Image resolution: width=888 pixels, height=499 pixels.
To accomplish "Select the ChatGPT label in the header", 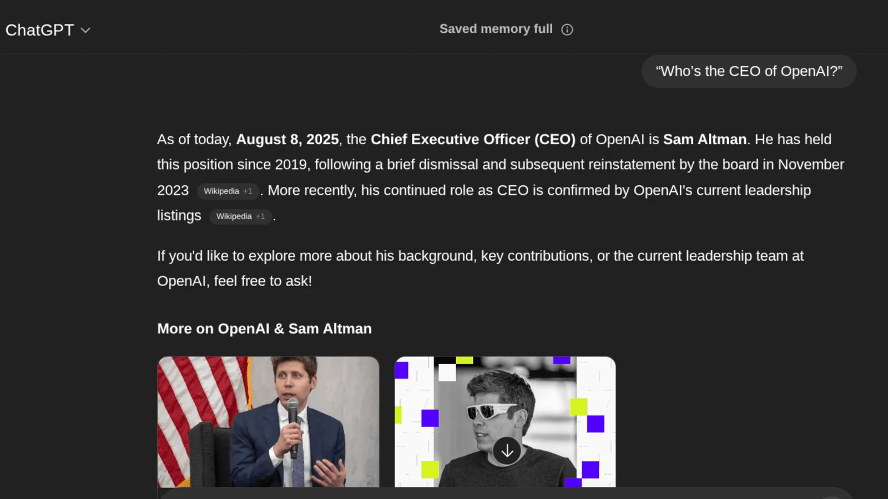I will [39, 30].
